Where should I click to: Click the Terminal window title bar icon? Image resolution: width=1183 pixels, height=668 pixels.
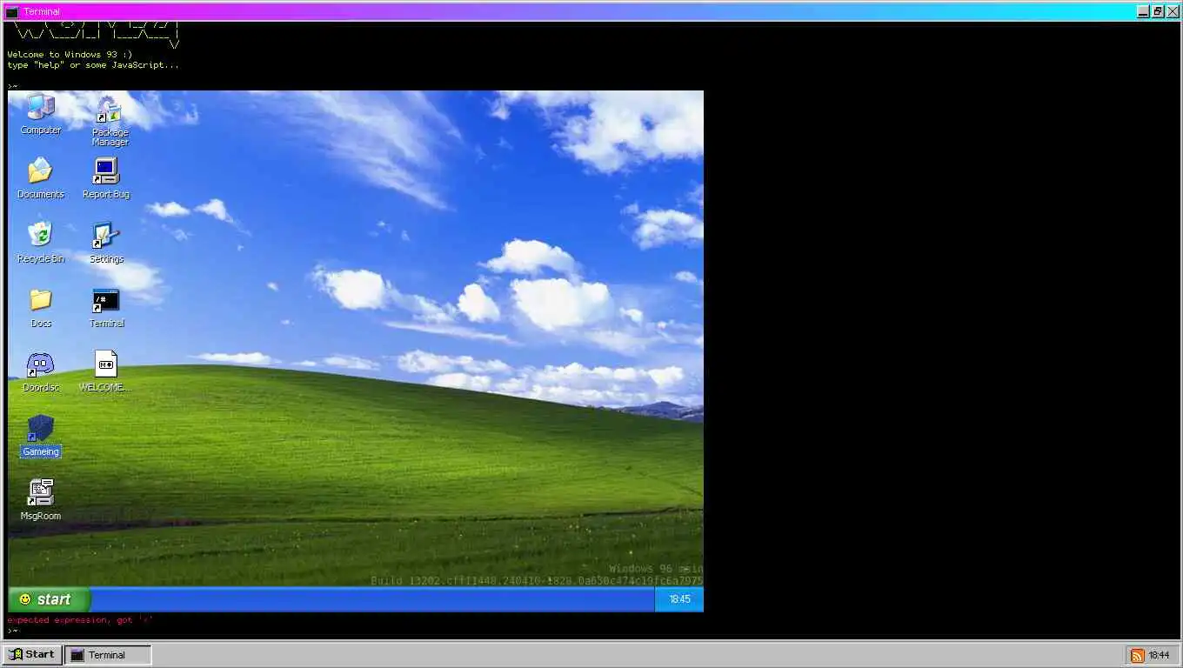point(12,11)
